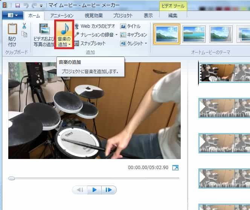Go to the previous frame
The height and width of the screenshot is (210, 250).
point(80,190)
